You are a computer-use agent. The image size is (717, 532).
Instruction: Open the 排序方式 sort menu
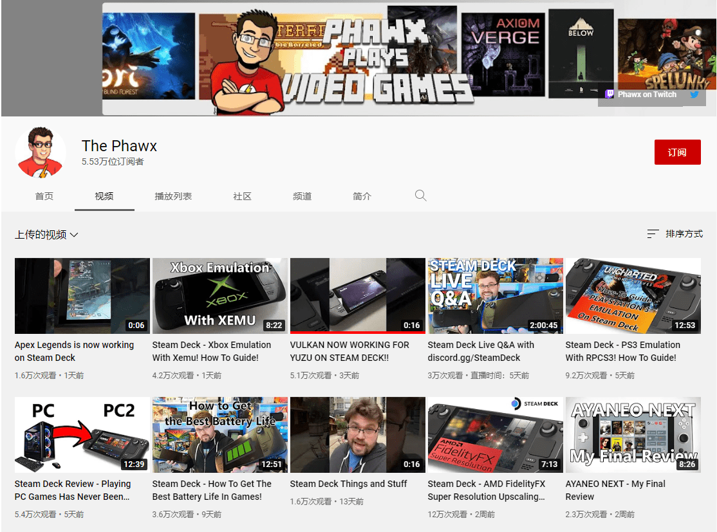click(684, 234)
